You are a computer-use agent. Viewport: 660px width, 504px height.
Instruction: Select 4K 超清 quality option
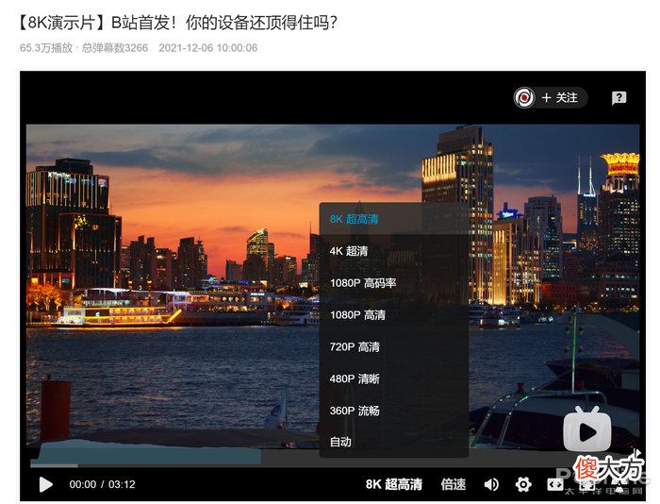(x=394, y=251)
